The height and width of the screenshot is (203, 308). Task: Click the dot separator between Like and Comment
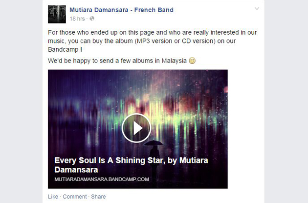click(x=61, y=197)
